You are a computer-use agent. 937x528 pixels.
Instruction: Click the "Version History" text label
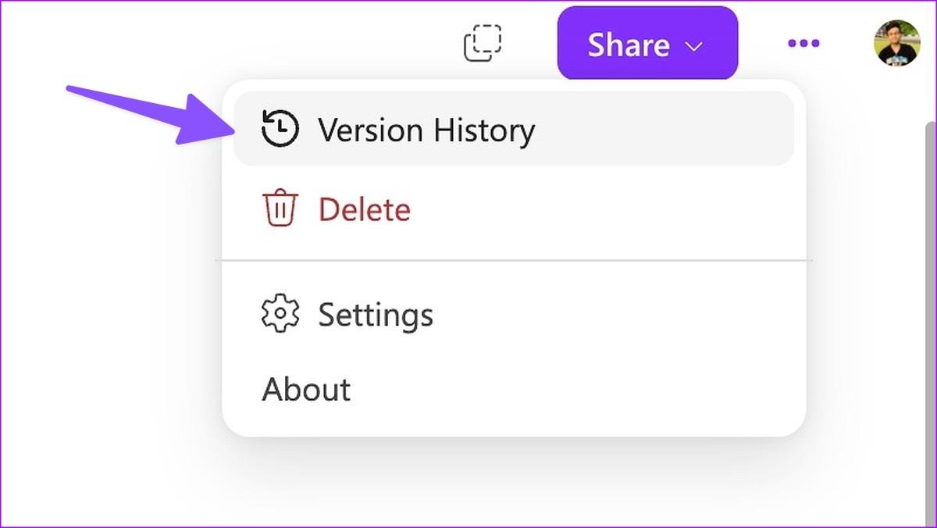click(x=426, y=130)
